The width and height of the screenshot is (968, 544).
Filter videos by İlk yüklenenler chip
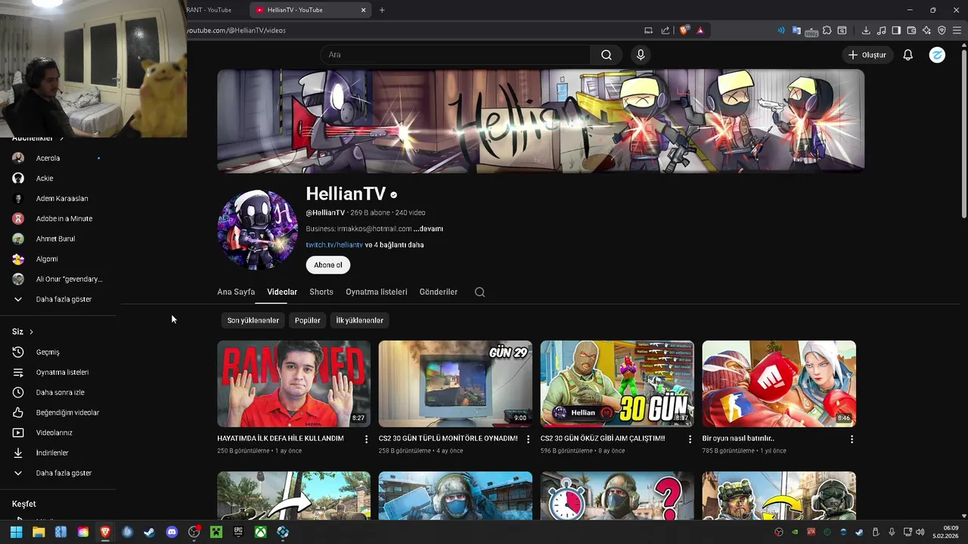tap(360, 320)
